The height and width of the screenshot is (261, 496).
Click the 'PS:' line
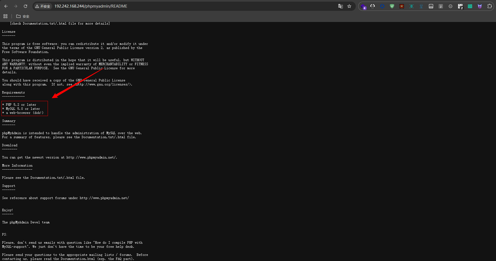[5, 234]
